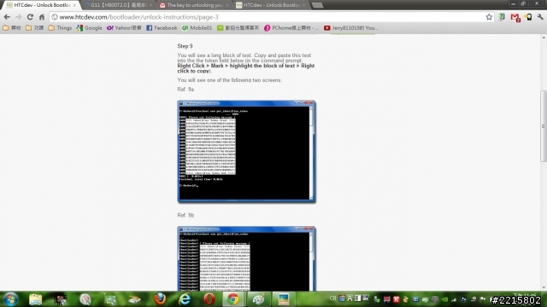547x307 pixels.
Task: Open the Windows Start menu
Action: click(10, 299)
